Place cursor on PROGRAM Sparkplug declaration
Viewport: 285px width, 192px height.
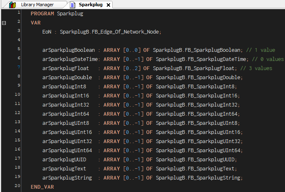(x=57, y=14)
